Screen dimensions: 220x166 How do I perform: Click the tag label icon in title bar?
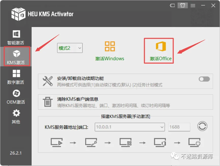coord(172,5)
